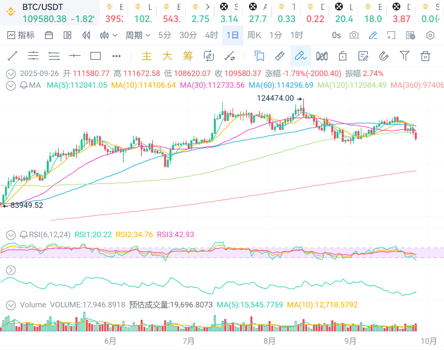Click the 筹 chip distribution button
The height and width of the screenshot is (350, 444).
coord(188,56)
